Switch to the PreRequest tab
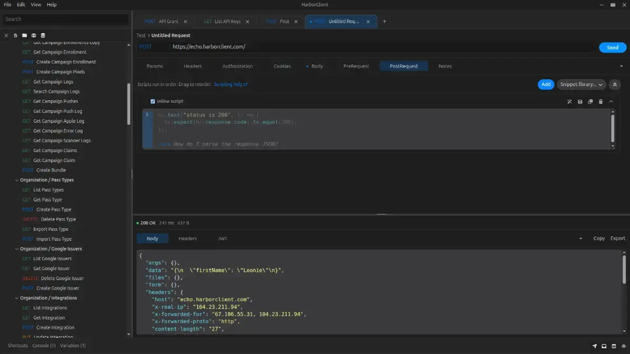The height and width of the screenshot is (354, 630). coord(356,66)
